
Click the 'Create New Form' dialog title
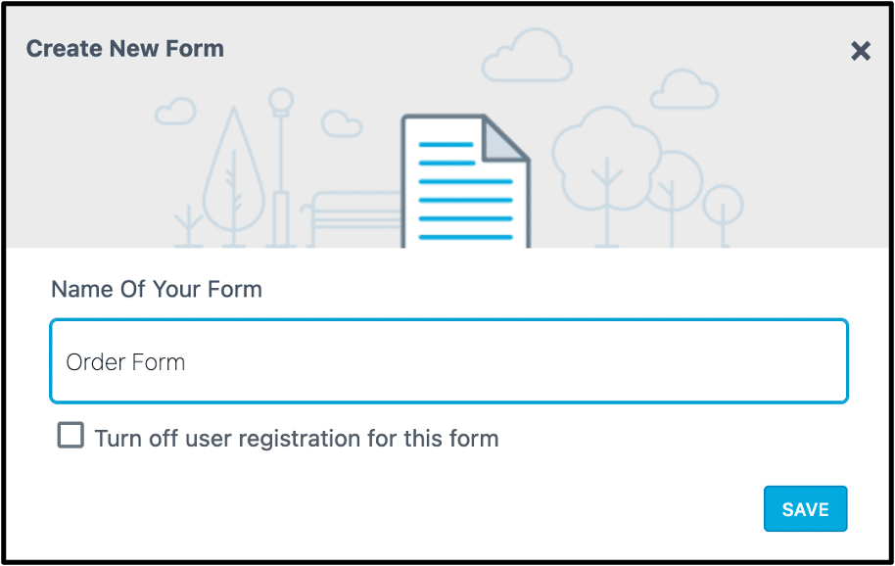point(124,48)
